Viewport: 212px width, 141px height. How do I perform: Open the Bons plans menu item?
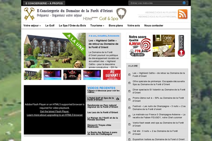click(116, 25)
